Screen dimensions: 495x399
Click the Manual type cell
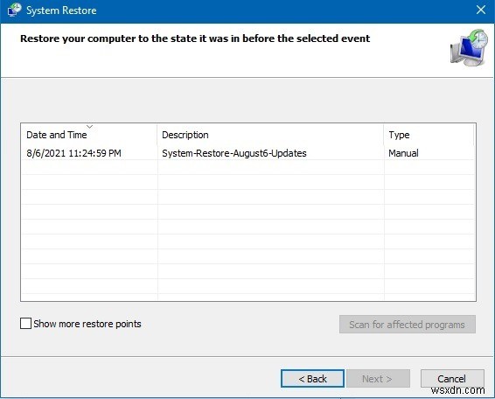[403, 153]
